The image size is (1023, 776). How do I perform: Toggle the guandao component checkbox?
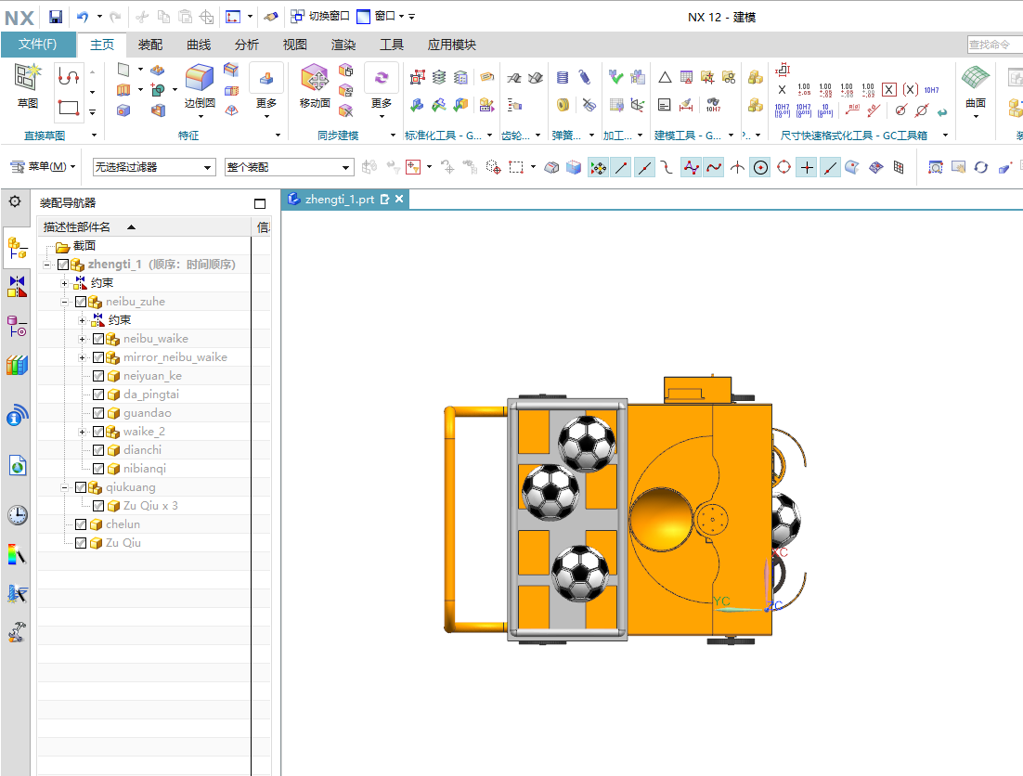pyautogui.click(x=98, y=413)
